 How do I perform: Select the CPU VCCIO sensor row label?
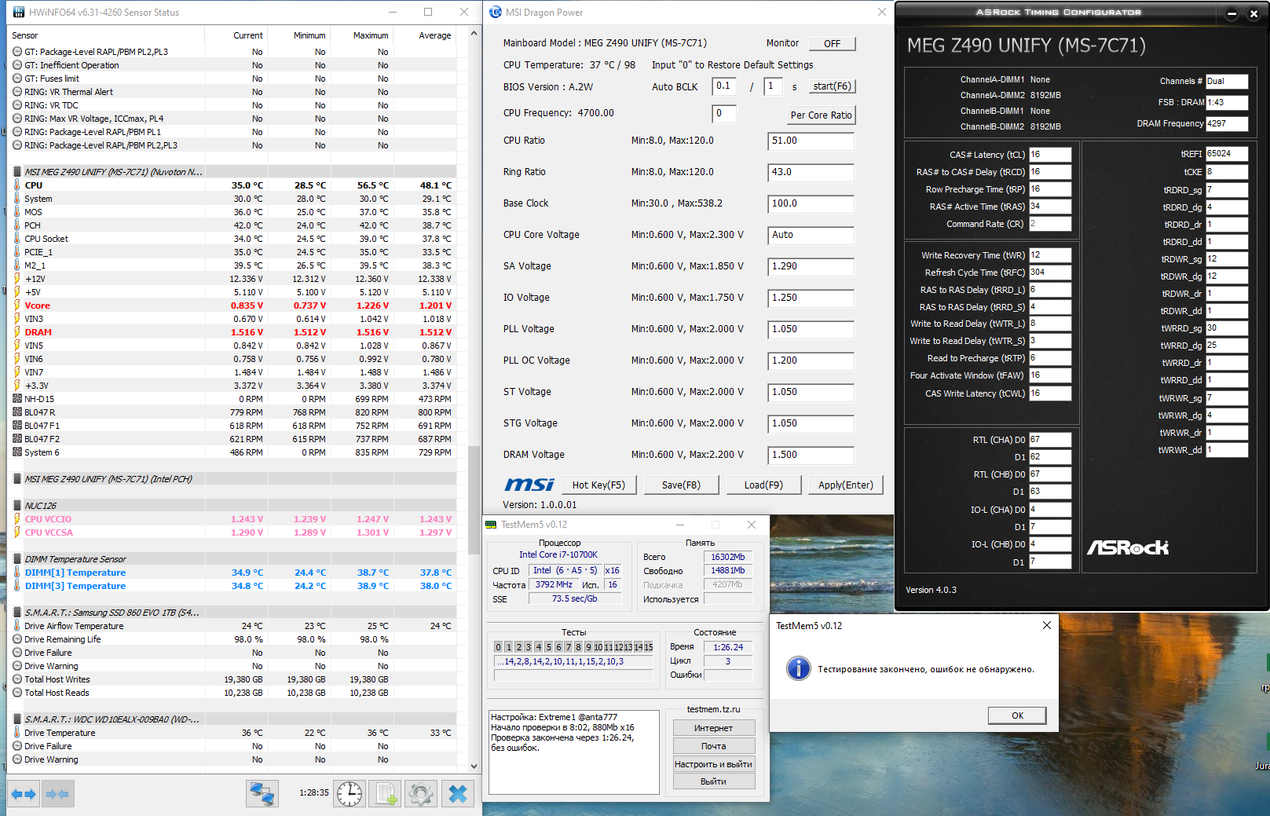[x=48, y=519]
